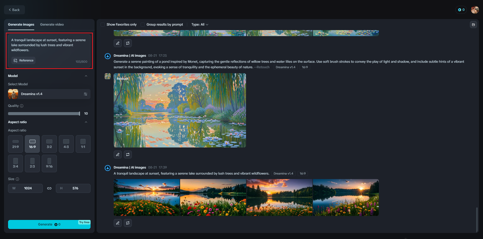The height and width of the screenshot is (239, 483).
Task: Open the retouched Monet pond image
Action: (x=180, y=110)
